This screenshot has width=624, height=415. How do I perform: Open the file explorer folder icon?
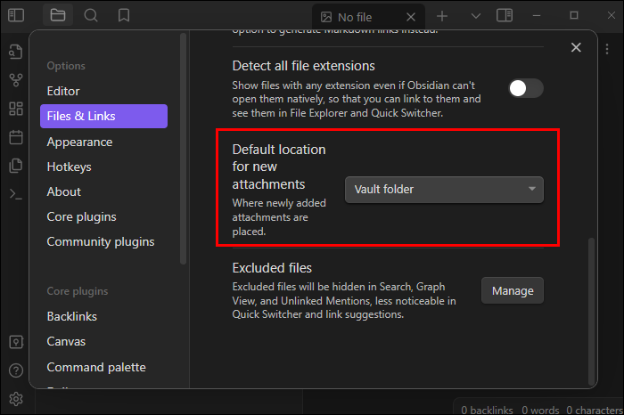pyautogui.click(x=58, y=15)
